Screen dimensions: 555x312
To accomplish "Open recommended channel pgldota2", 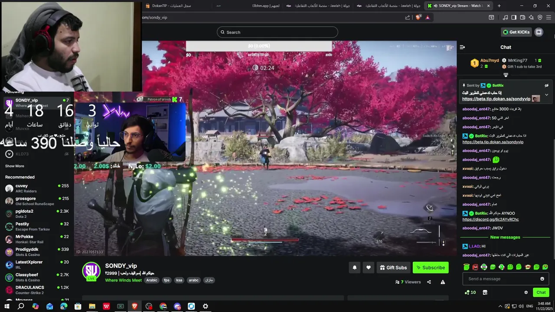I will [36, 214].
